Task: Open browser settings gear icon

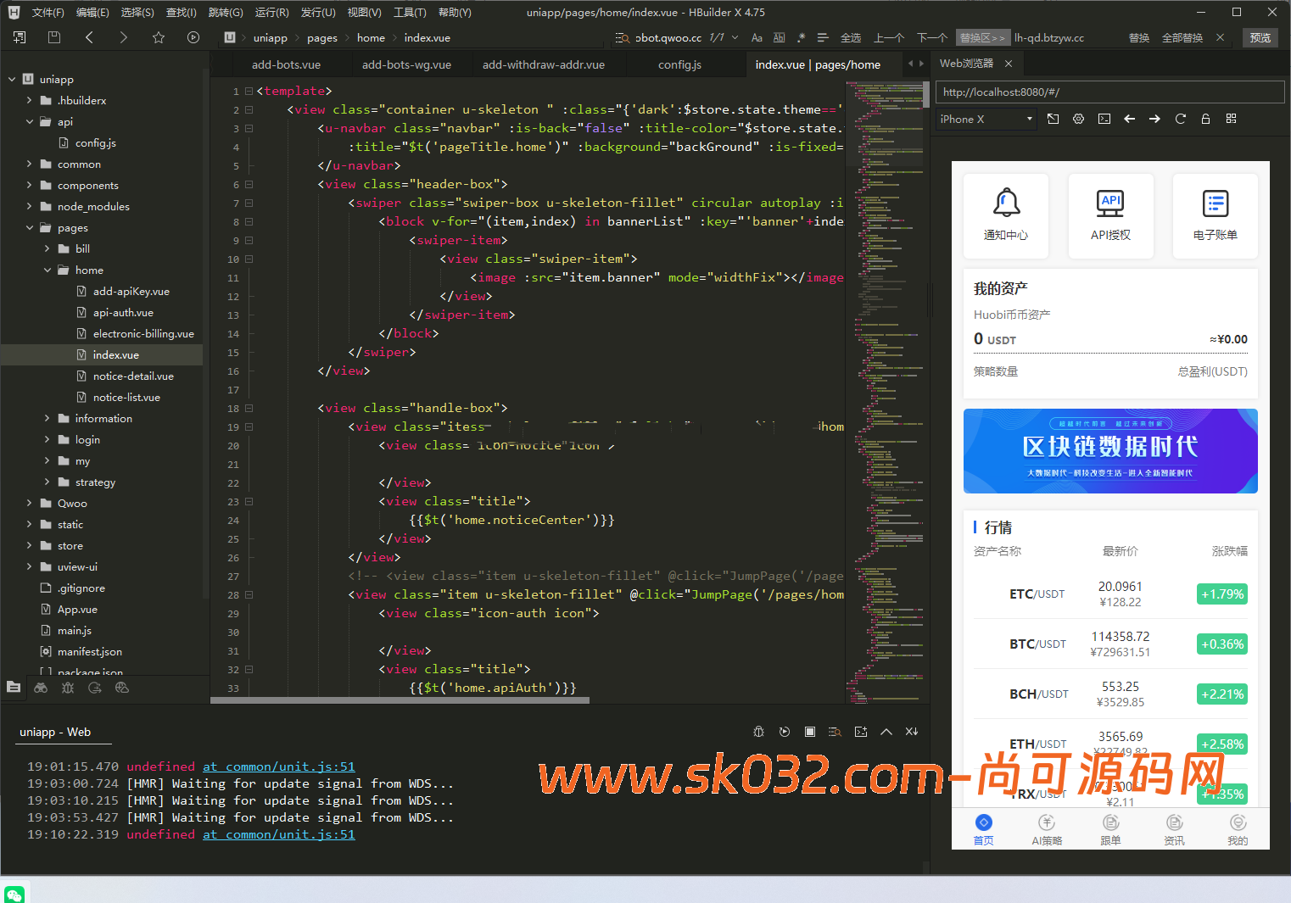Action: pyautogui.click(x=1078, y=119)
